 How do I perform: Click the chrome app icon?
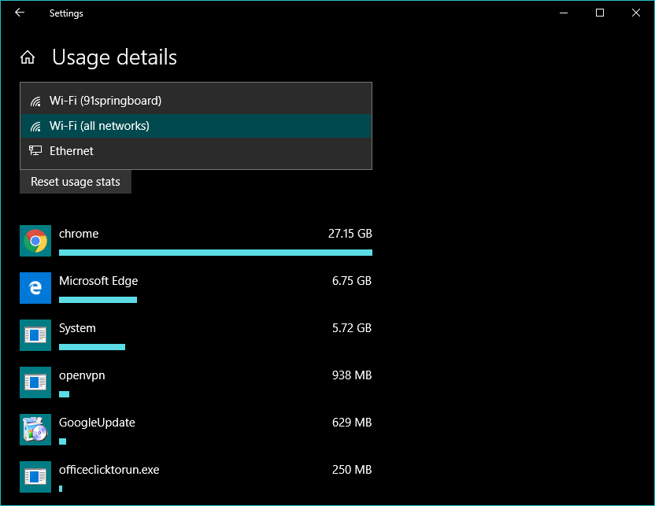click(x=35, y=241)
